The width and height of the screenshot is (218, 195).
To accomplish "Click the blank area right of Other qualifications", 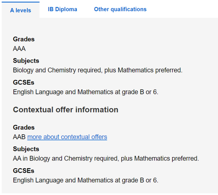I will pyautogui.click(x=183, y=9).
